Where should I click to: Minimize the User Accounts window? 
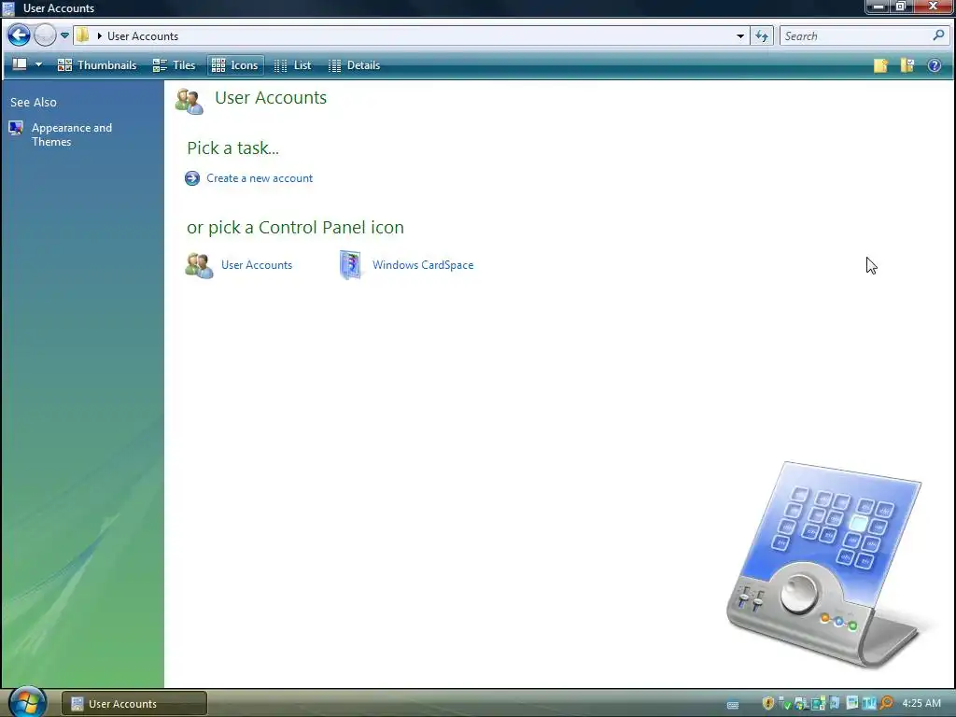[x=878, y=7]
